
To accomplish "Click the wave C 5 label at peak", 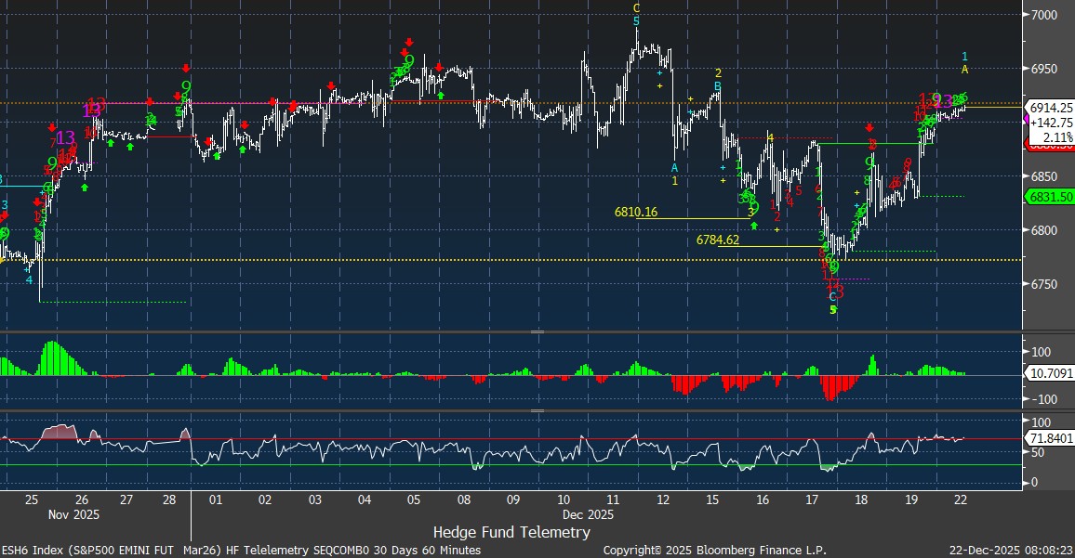I will click(636, 15).
